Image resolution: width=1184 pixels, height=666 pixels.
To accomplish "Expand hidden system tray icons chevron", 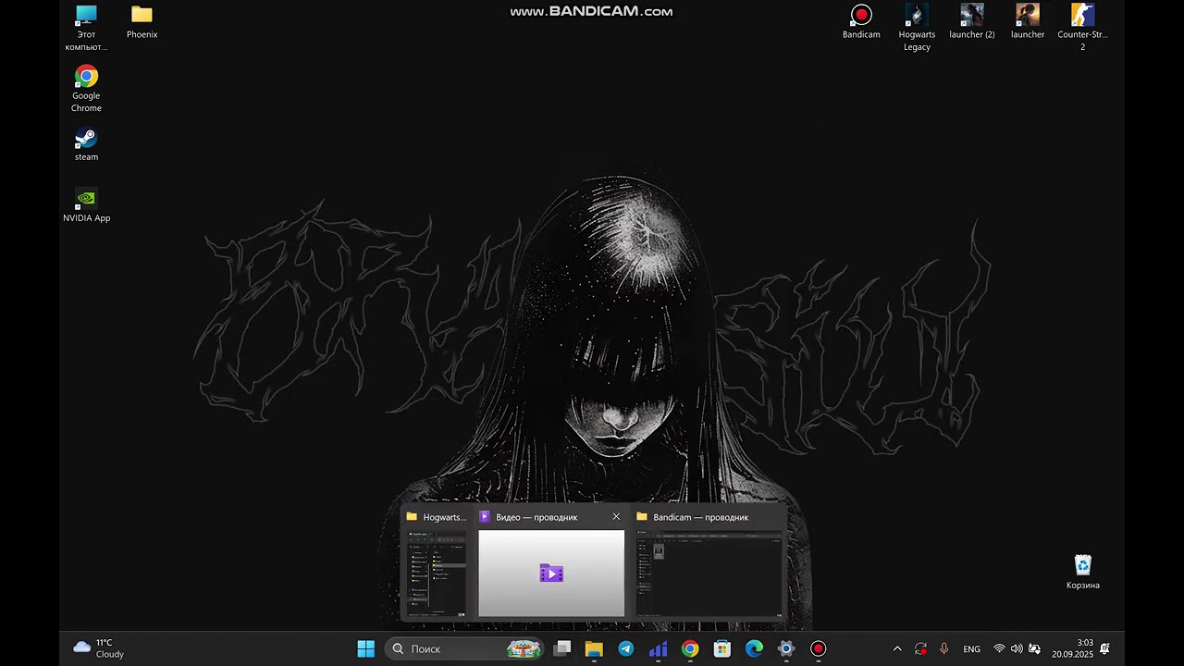I will (896, 649).
